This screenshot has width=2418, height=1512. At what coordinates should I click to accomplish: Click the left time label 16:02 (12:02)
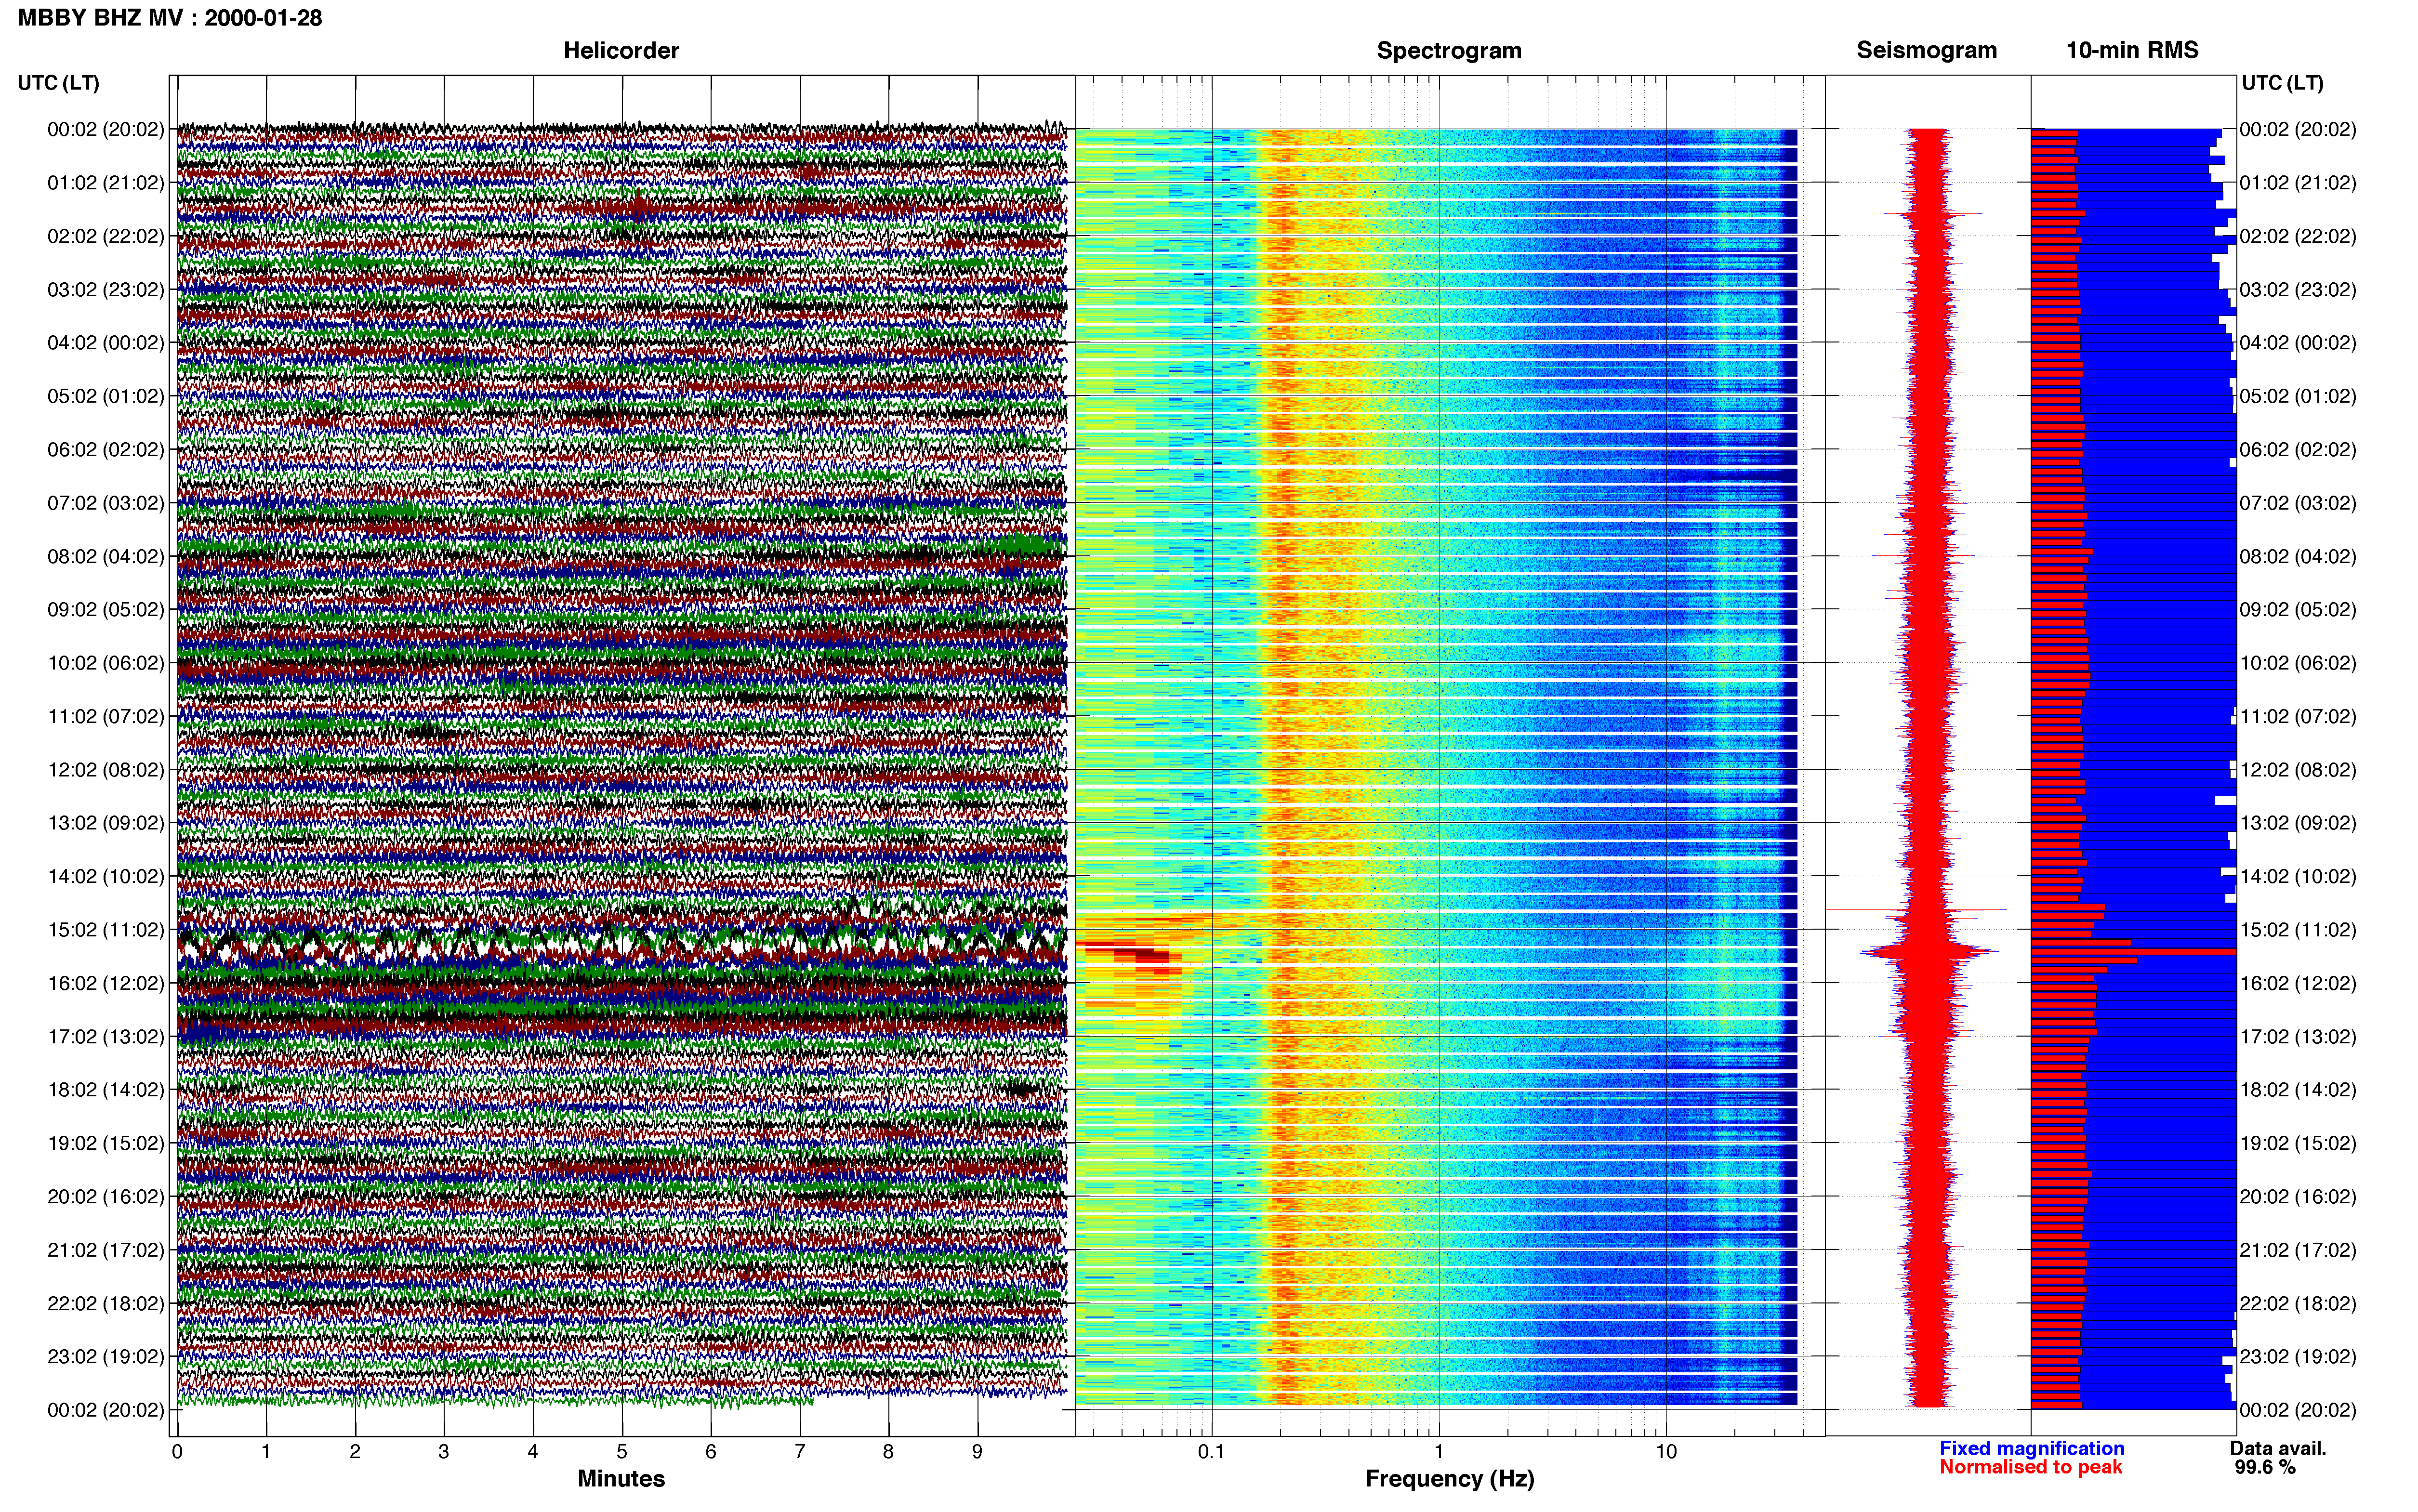pyautogui.click(x=106, y=983)
